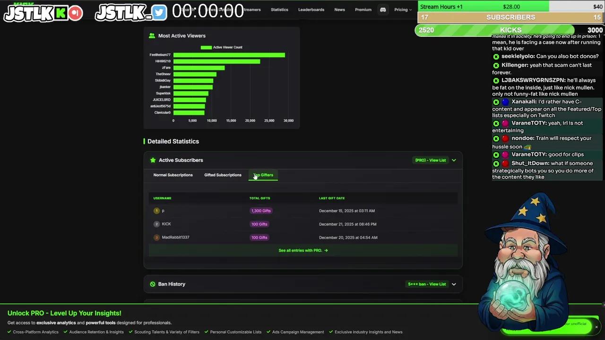The width and height of the screenshot is (605, 340).
Task: Expand the Ban History section chevron
Action: tap(454, 284)
